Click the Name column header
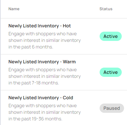The width and height of the screenshot is (127, 125). point(14,9)
